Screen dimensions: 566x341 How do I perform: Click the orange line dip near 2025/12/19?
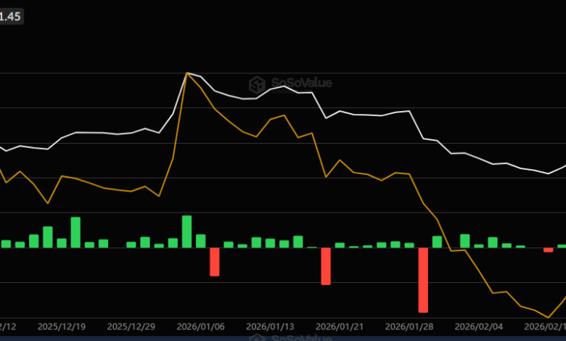pos(48,203)
